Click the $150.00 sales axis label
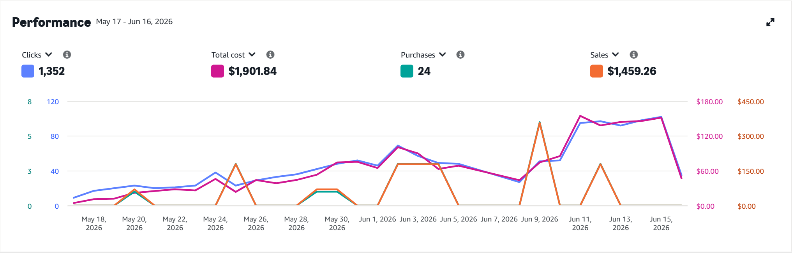This screenshot has height=253, width=792. [751, 171]
